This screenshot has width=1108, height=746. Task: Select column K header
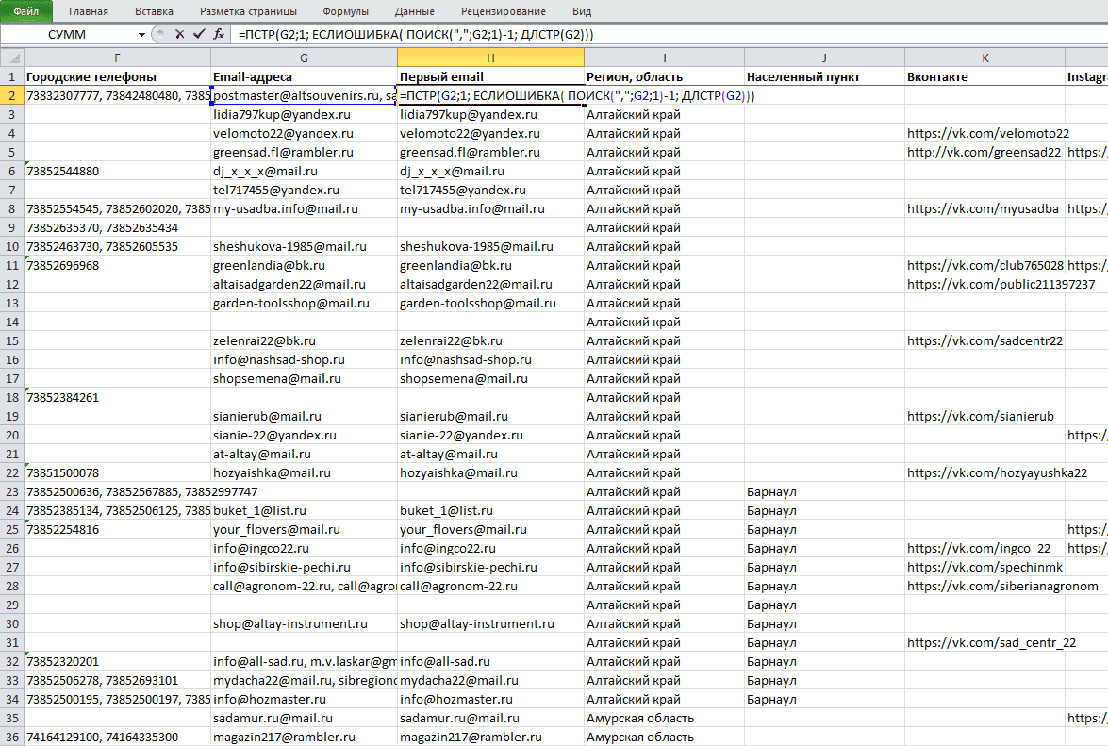984,58
